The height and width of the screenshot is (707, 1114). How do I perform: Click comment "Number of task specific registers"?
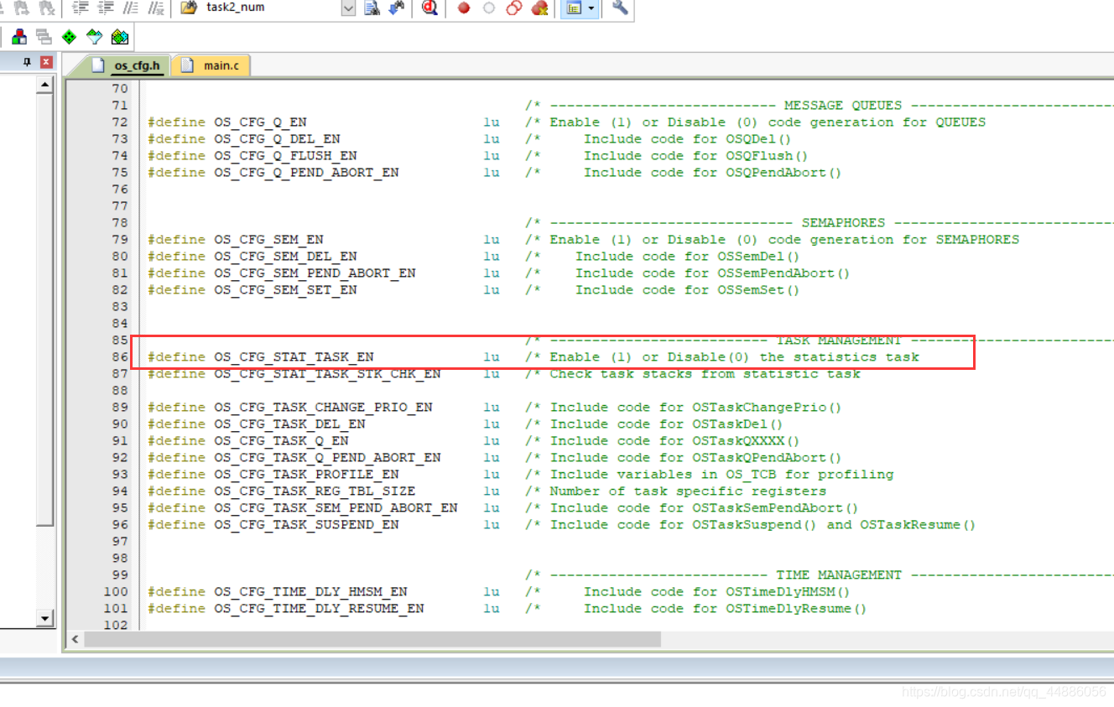[688, 491]
